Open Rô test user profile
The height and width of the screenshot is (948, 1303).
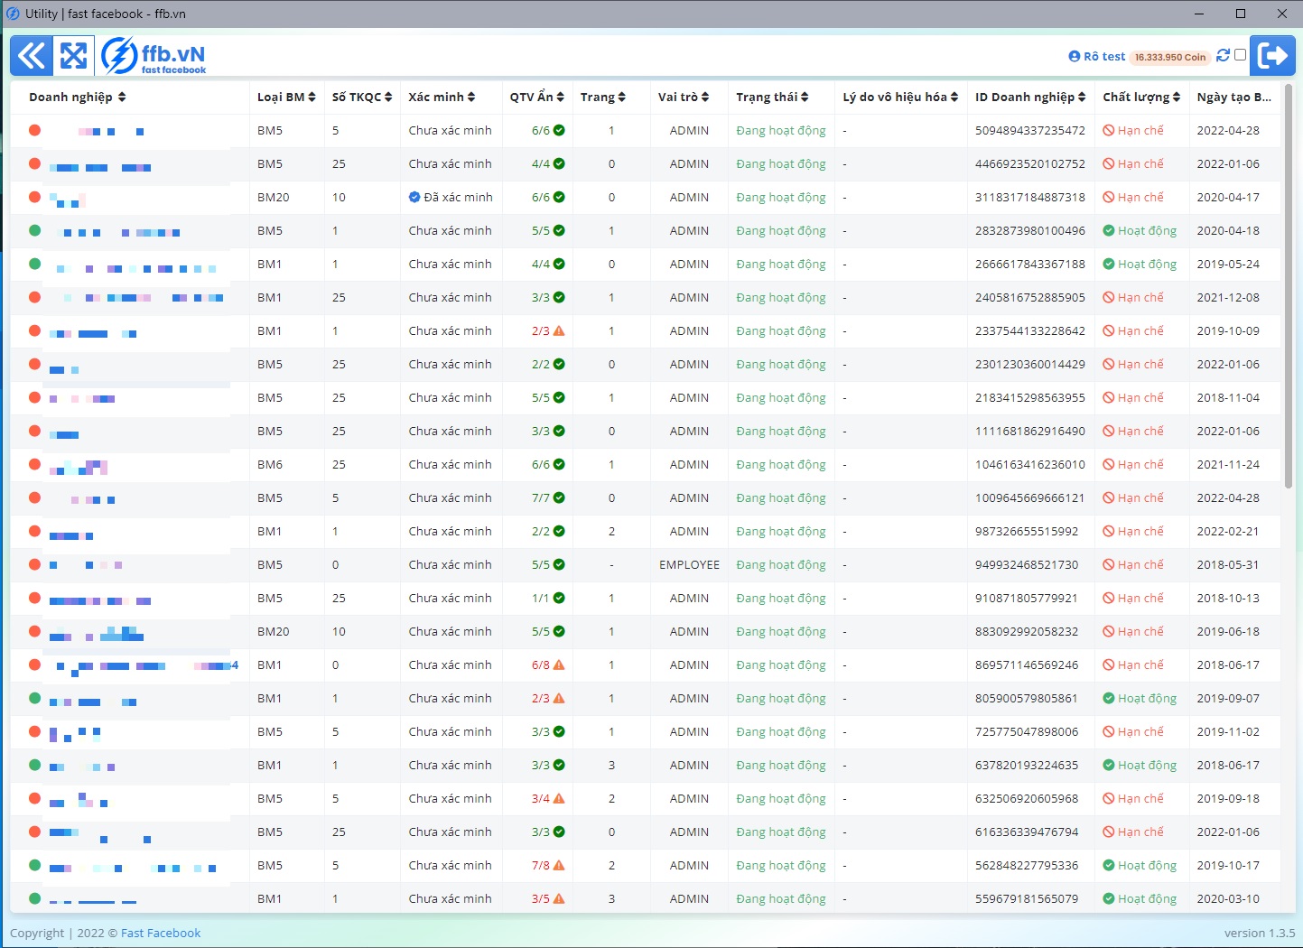click(x=1097, y=56)
